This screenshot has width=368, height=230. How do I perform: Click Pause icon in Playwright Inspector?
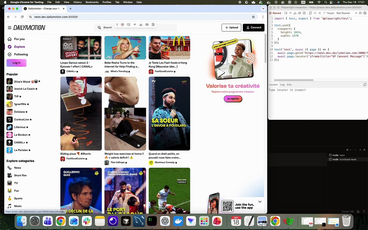pos(320,13)
